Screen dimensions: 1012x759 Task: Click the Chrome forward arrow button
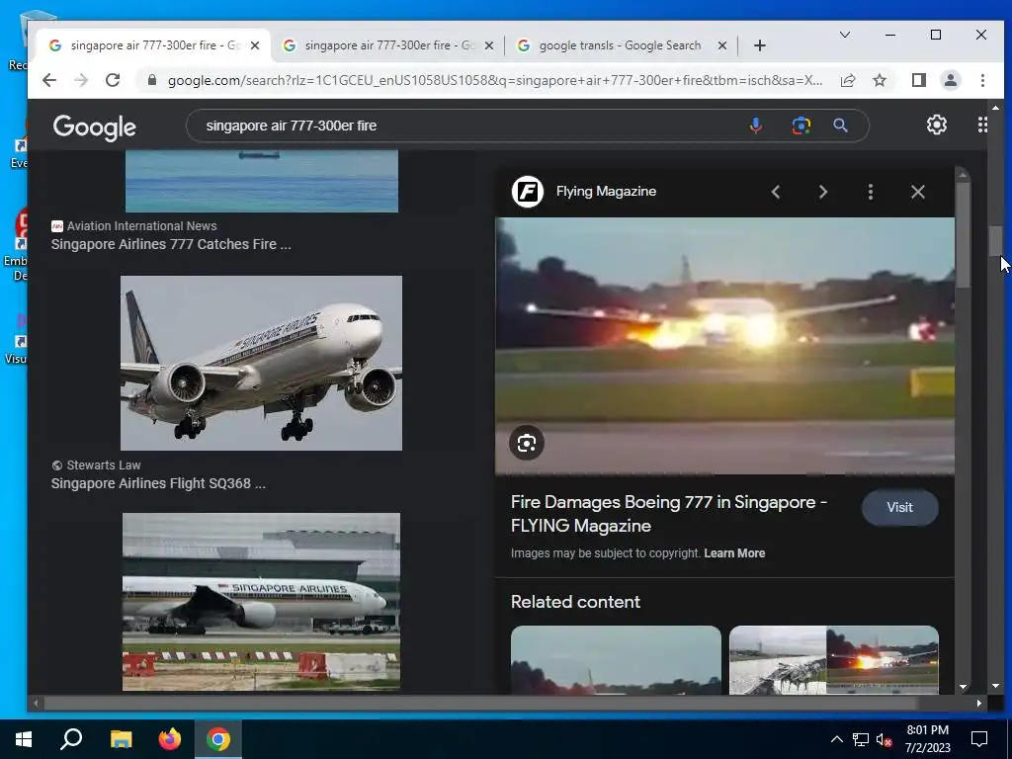point(81,80)
